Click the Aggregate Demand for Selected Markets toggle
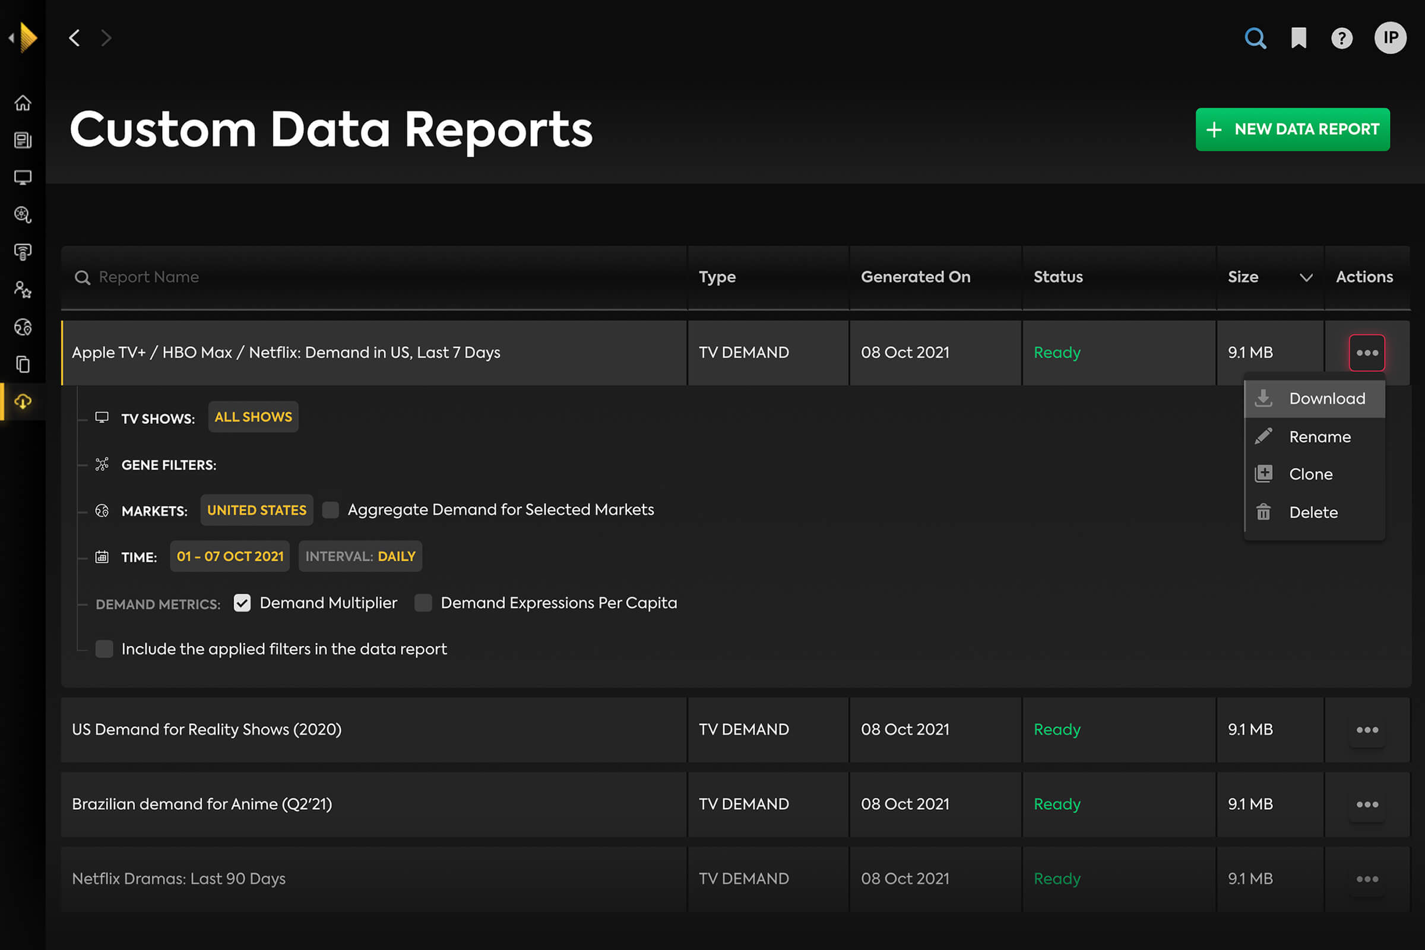This screenshot has height=950, width=1425. point(331,510)
